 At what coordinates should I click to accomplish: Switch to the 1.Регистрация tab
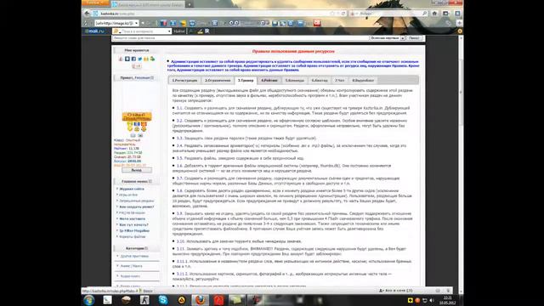(184, 81)
